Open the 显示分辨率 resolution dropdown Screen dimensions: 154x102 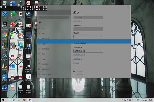[88, 29]
